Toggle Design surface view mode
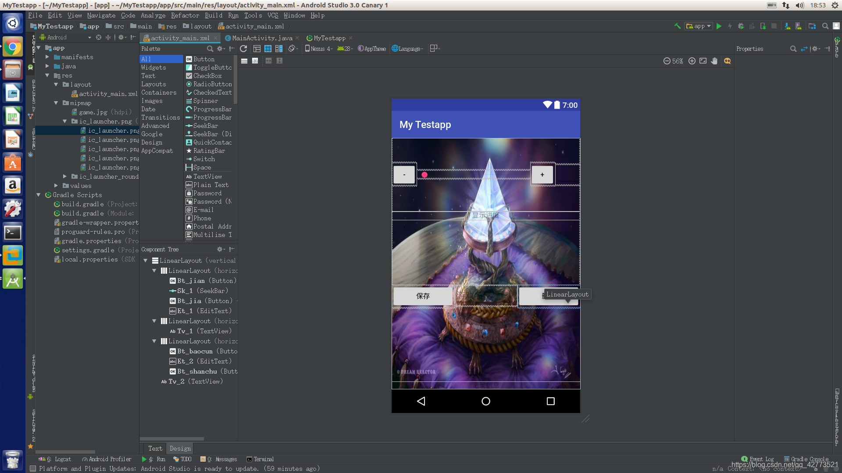Viewport: 842px width, 473px height. (257, 49)
